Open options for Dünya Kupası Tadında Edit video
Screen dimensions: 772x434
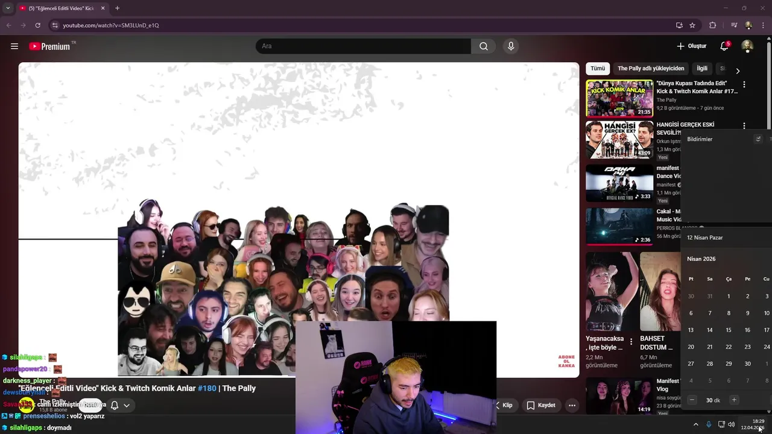point(744,85)
